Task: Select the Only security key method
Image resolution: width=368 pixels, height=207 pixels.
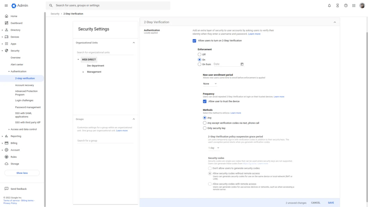Action: click(205, 128)
